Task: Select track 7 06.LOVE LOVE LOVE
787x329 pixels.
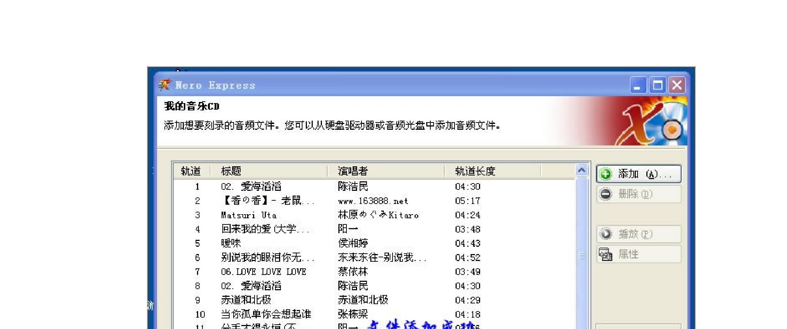Action: coord(264,272)
